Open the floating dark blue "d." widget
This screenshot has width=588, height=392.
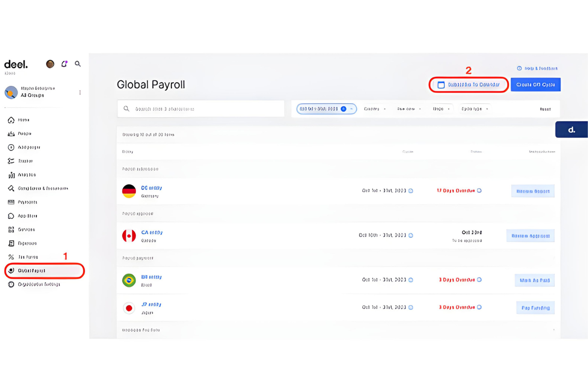(x=571, y=130)
